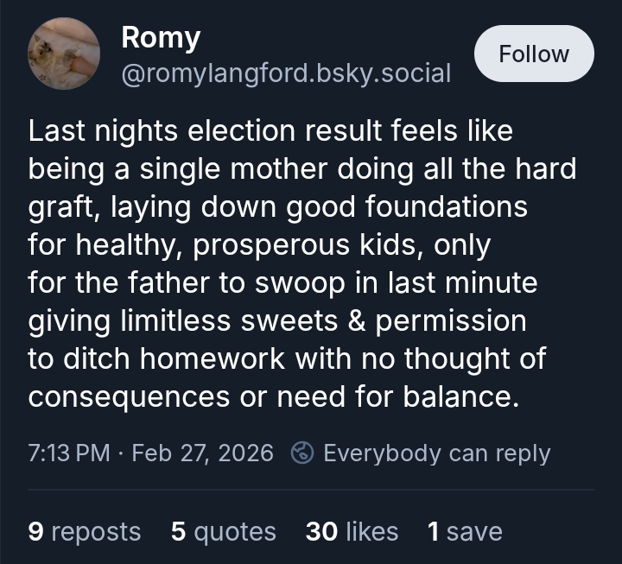This screenshot has width=622, height=564.
Task: Follow Romy with the Follow button
Action: 534,54
